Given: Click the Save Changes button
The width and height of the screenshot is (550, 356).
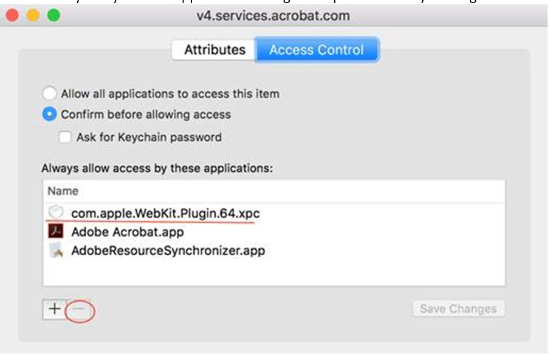Looking at the screenshot, I should click(458, 309).
